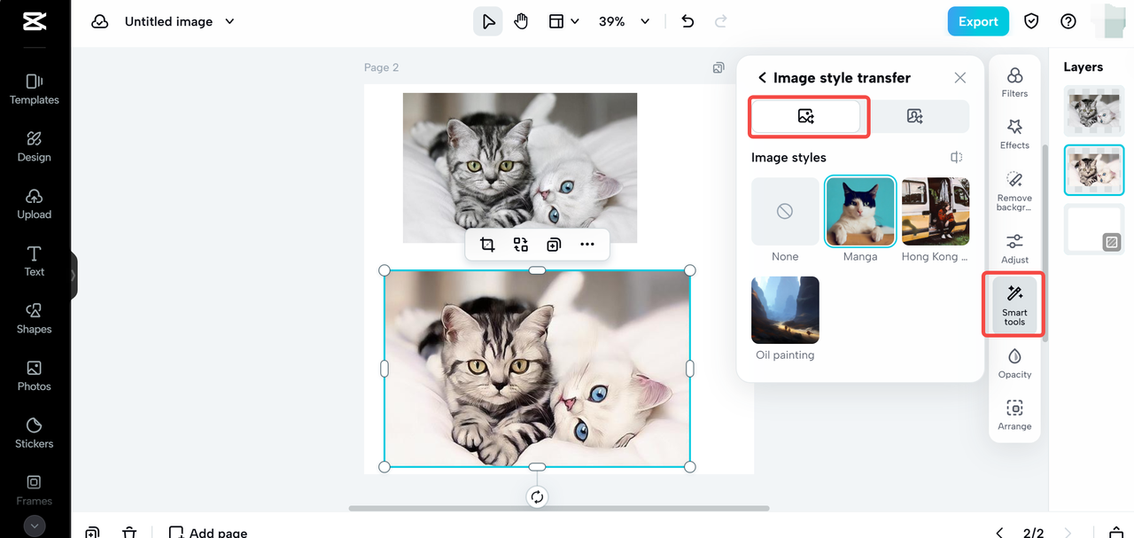The image size is (1134, 538).
Task: Open the Templates panel
Action: (35, 90)
